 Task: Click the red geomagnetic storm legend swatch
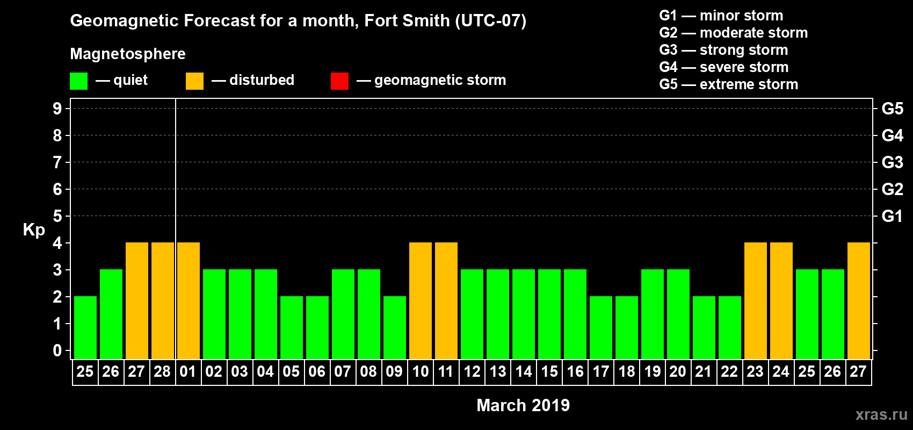pos(339,81)
